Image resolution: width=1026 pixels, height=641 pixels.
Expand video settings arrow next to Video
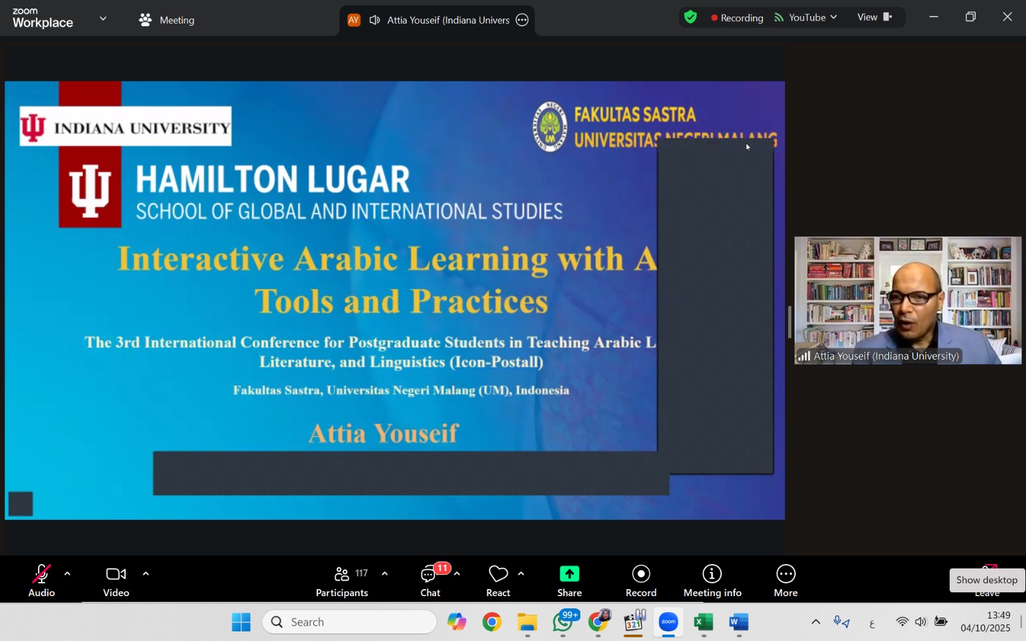pyautogui.click(x=146, y=574)
